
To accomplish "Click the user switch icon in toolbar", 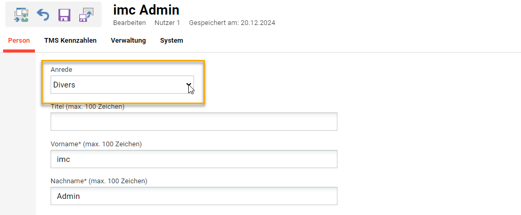I will pos(21,15).
